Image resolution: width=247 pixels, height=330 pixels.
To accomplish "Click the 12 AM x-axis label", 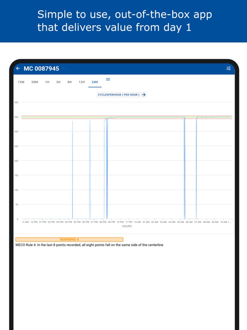I will click(137, 222).
